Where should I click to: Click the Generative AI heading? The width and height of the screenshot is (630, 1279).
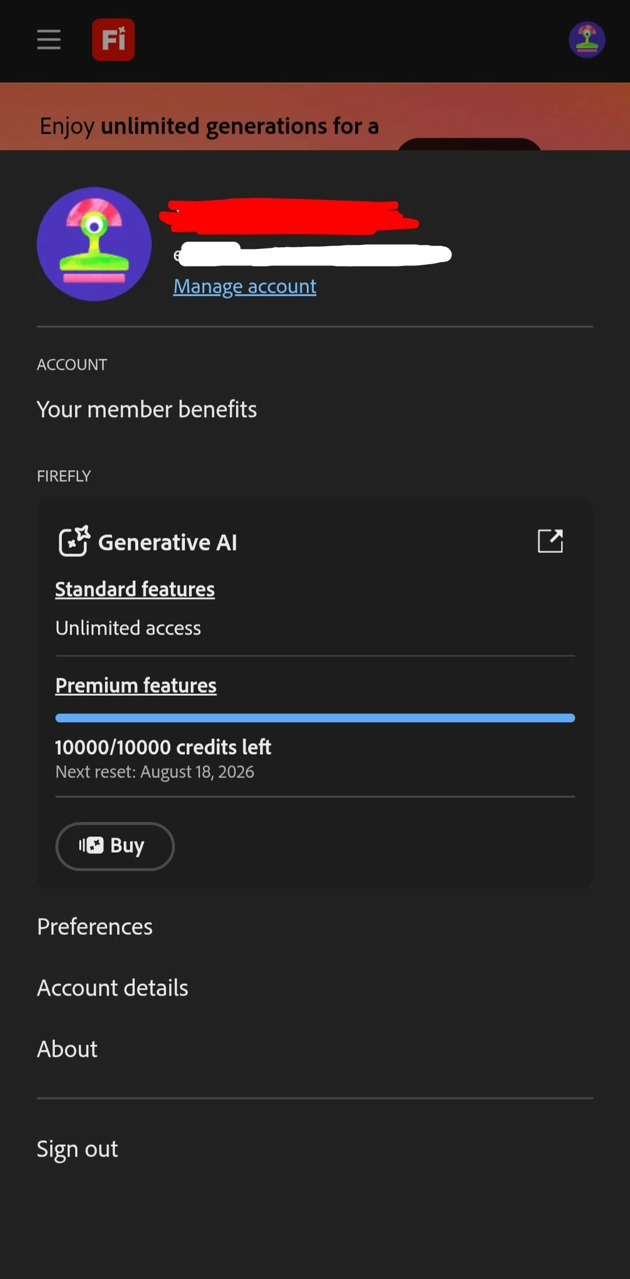tap(167, 542)
